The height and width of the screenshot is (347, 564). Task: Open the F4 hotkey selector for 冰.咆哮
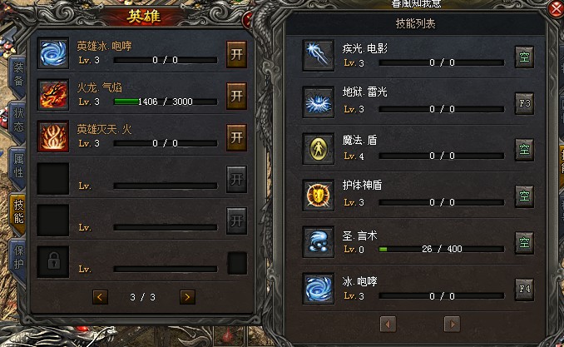click(524, 289)
